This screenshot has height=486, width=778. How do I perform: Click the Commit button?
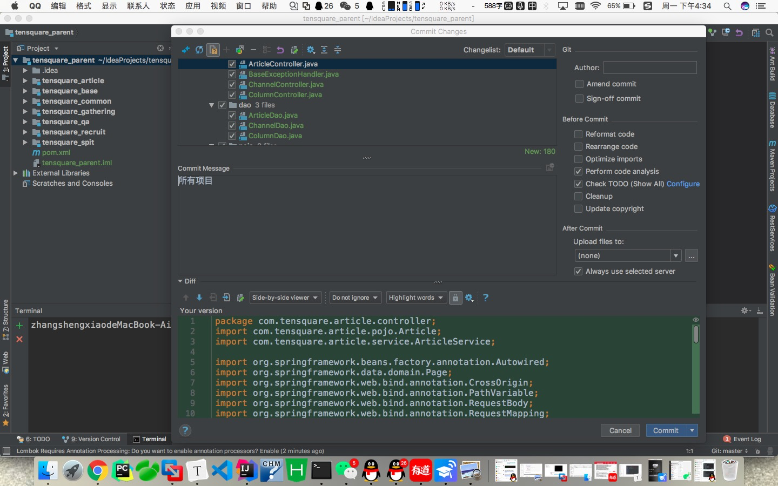point(666,430)
